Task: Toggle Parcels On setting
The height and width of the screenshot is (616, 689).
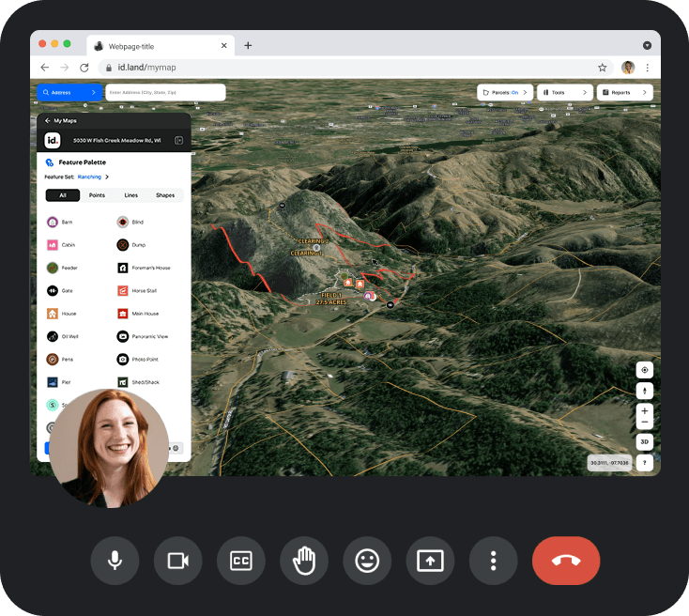Action: pyautogui.click(x=505, y=93)
